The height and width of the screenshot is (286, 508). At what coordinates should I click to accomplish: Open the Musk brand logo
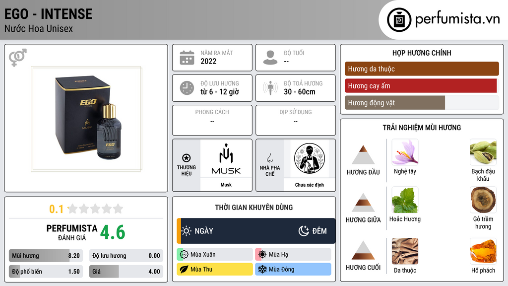click(x=226, y=159)
